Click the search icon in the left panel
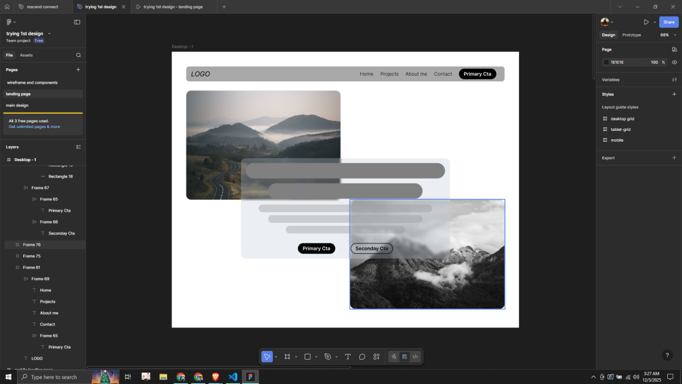Viewport: 682px width, 384px height. pyautogui.click(x=78, y=55)
